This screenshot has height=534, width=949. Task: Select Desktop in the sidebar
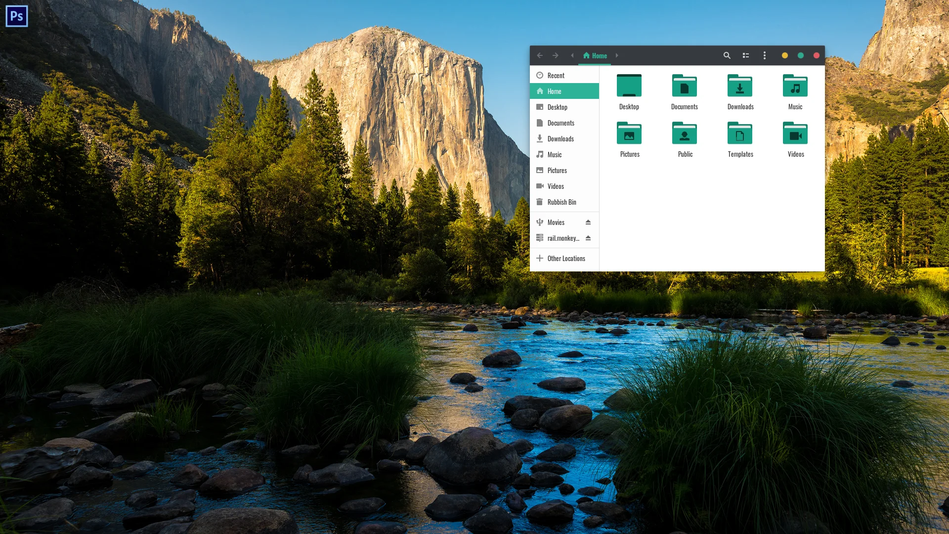click(x=564, y=107)
